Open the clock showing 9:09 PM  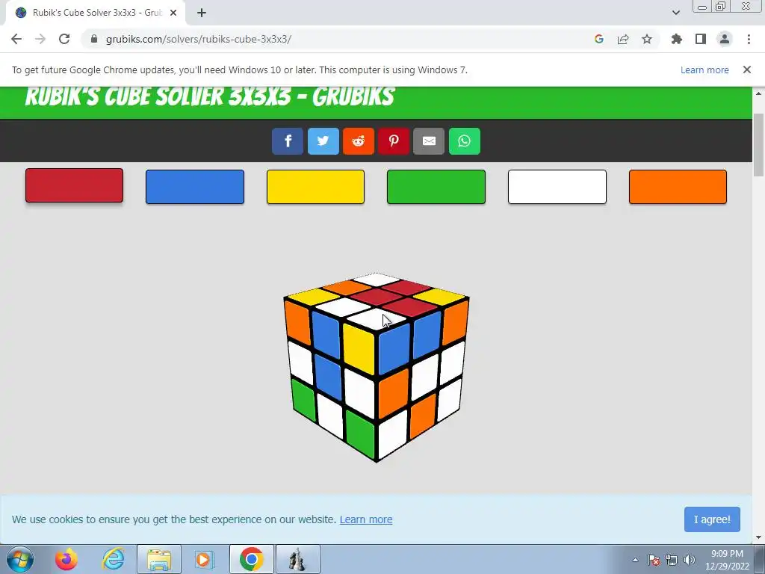727,560
